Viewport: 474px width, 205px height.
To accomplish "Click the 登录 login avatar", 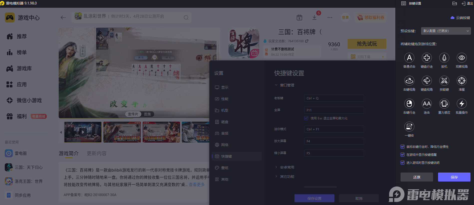I will pyautogui.click(x=345, y=17).
